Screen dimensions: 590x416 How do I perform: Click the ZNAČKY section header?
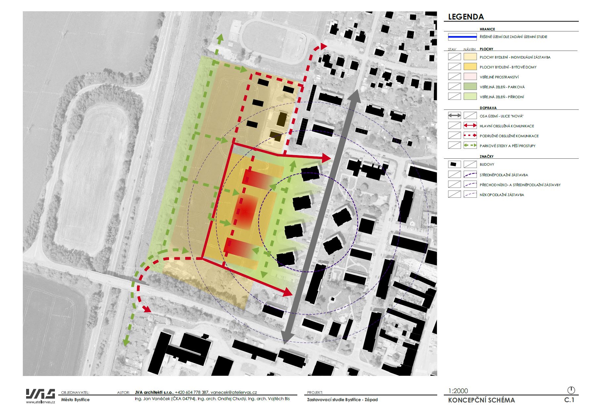click(x=486, y=156)
